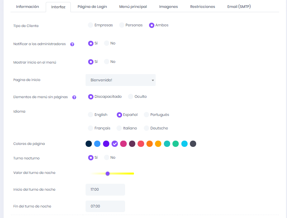Pick the orange page color swatch
Screen dimensions: 287x218
[149, 144]
